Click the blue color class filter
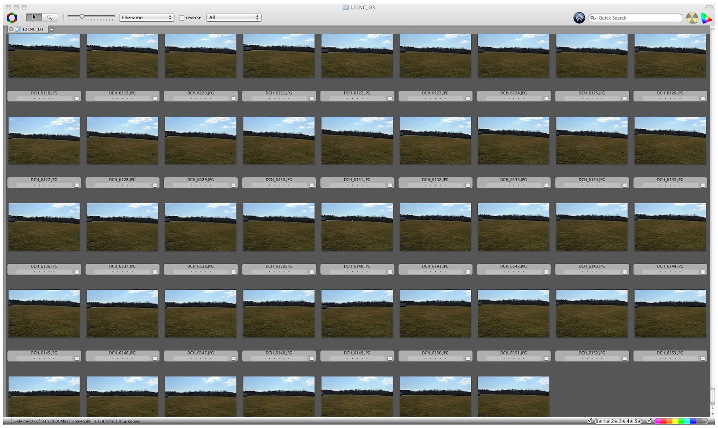 693,421
